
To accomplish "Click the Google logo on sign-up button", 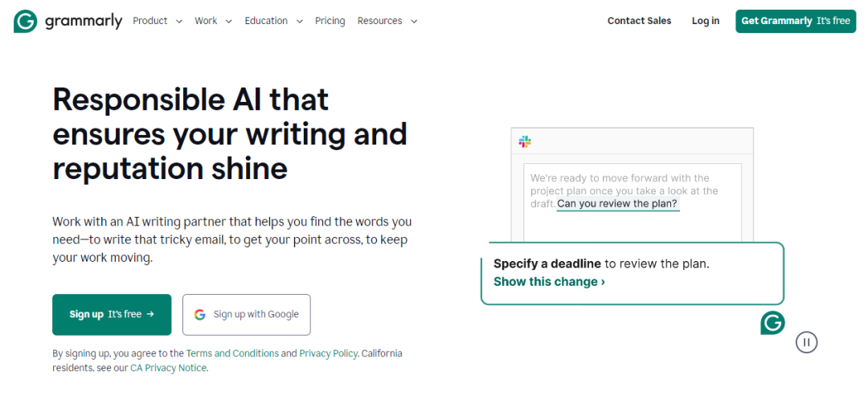I will point(200,315).
